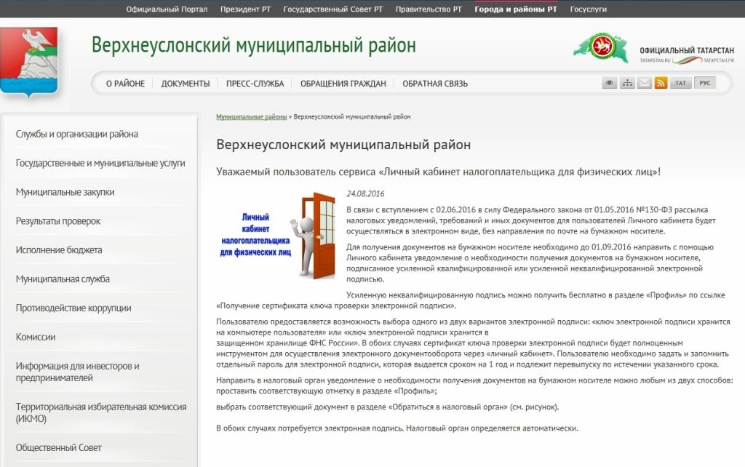
Task: Open the sitemap icon
Action: [627, 83]
